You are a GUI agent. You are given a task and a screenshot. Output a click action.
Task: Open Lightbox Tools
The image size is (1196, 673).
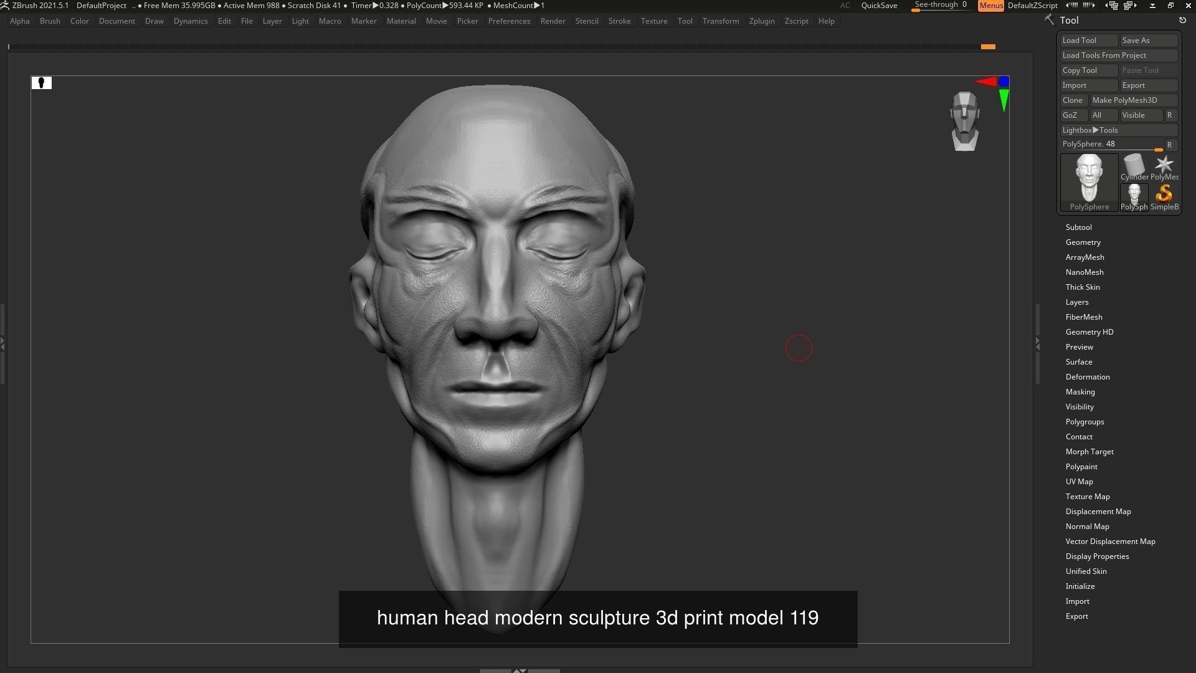(x=1119, y=130)
